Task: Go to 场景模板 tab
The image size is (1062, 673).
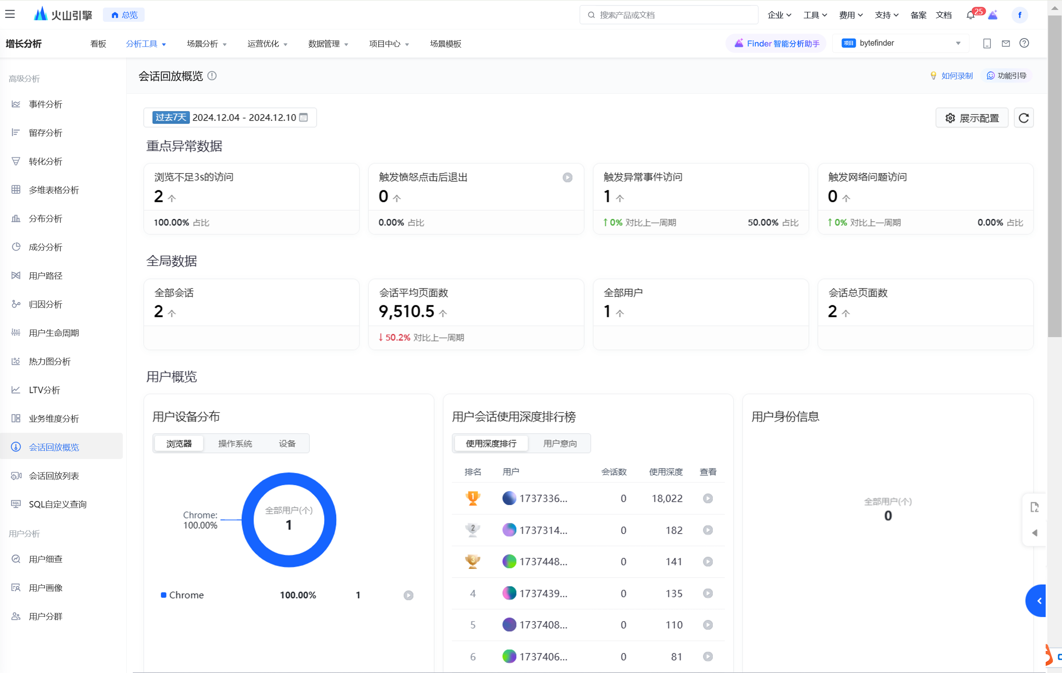Action: click(x=445, y=44)
